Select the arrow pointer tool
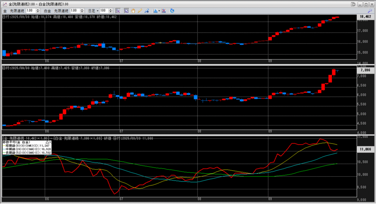This screenshot has height=204, width=376. pyautogui.click(x=126, y=11)
